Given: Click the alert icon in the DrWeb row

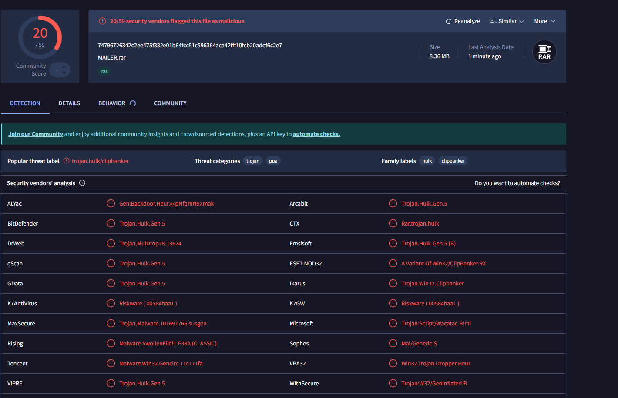Looking at the screenshot, I should pos(111,243).
